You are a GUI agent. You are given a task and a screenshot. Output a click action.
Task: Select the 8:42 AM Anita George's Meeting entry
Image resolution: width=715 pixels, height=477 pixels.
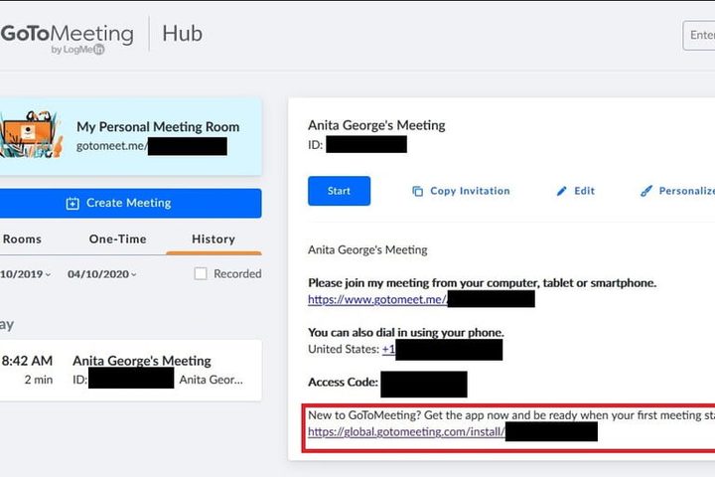pos(131,371)
